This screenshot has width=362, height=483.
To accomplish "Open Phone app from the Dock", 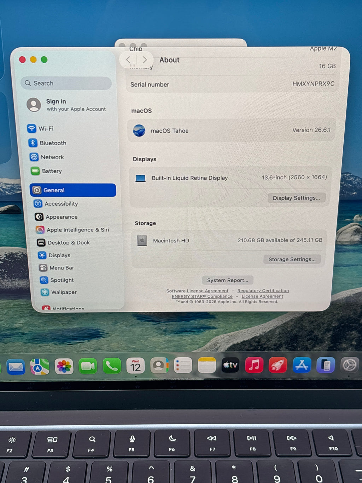I will 112,366.
